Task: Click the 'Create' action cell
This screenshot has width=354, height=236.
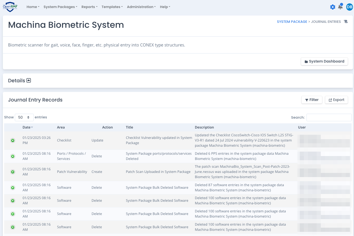Action: tap(97, 172)
